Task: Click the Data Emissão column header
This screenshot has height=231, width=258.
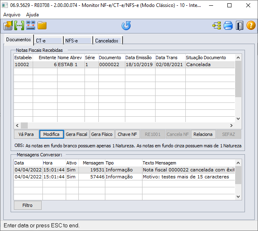Action: pyautogui.click(x=140, y=58)
